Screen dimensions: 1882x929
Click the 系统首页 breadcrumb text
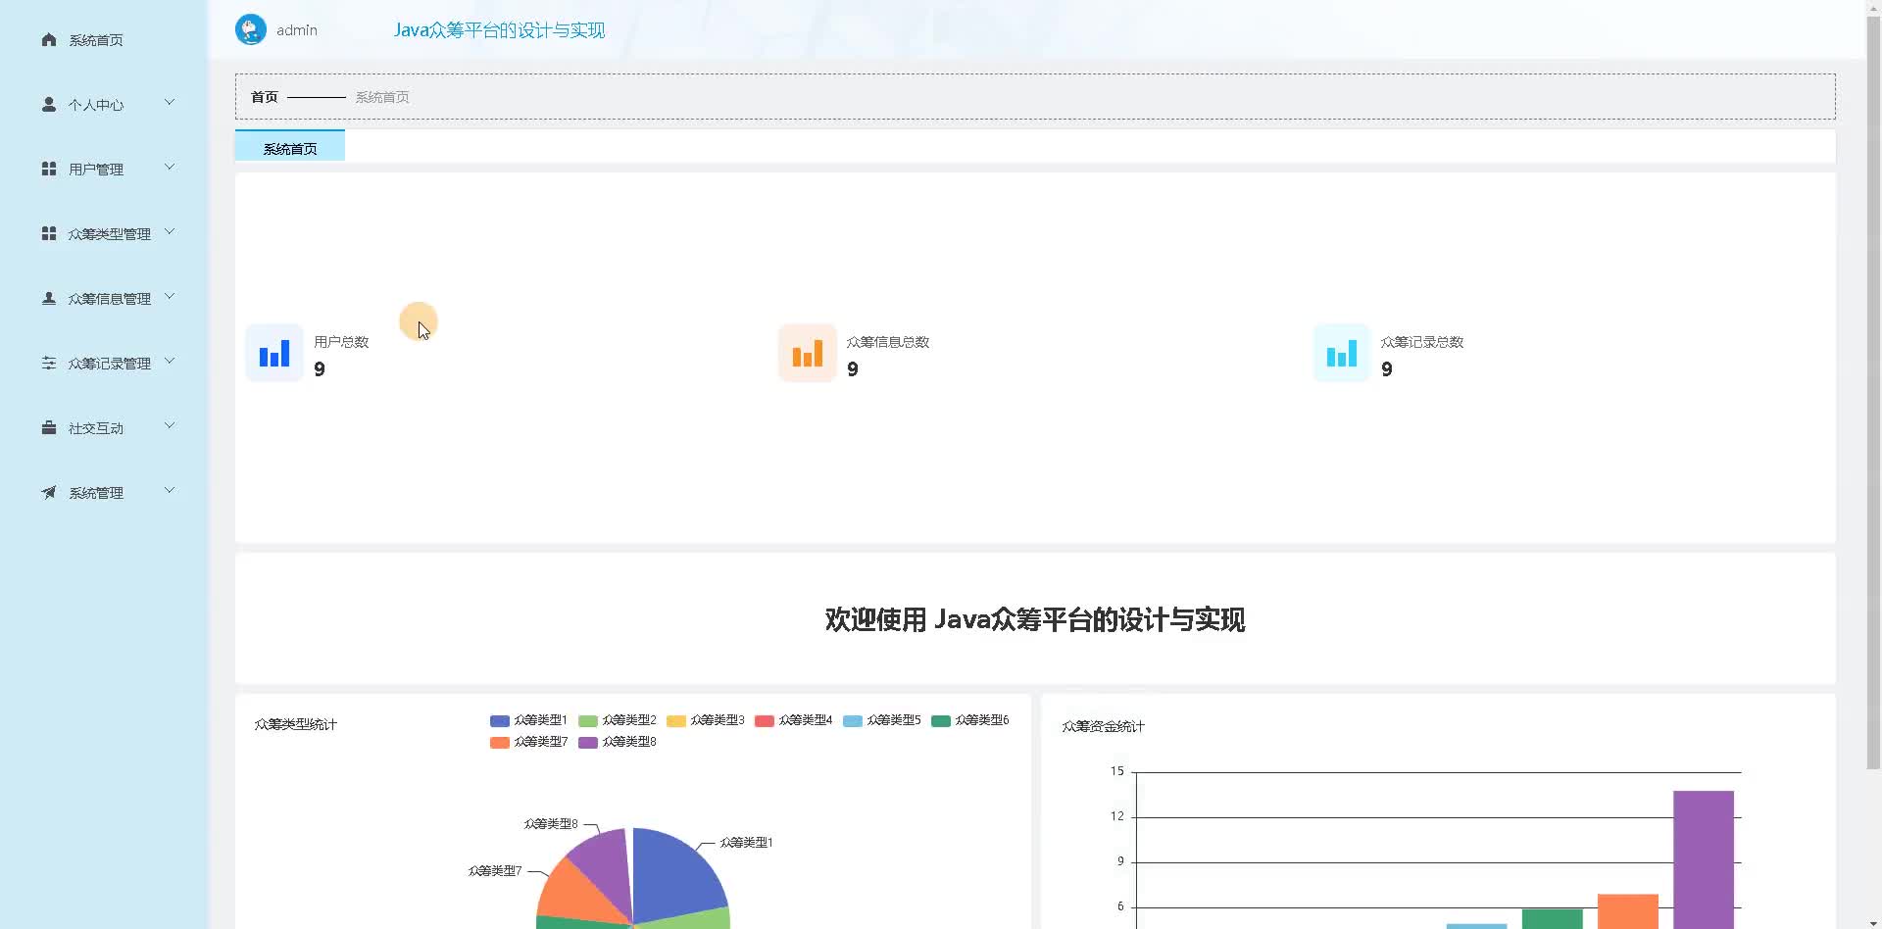[x=382, y=97]
